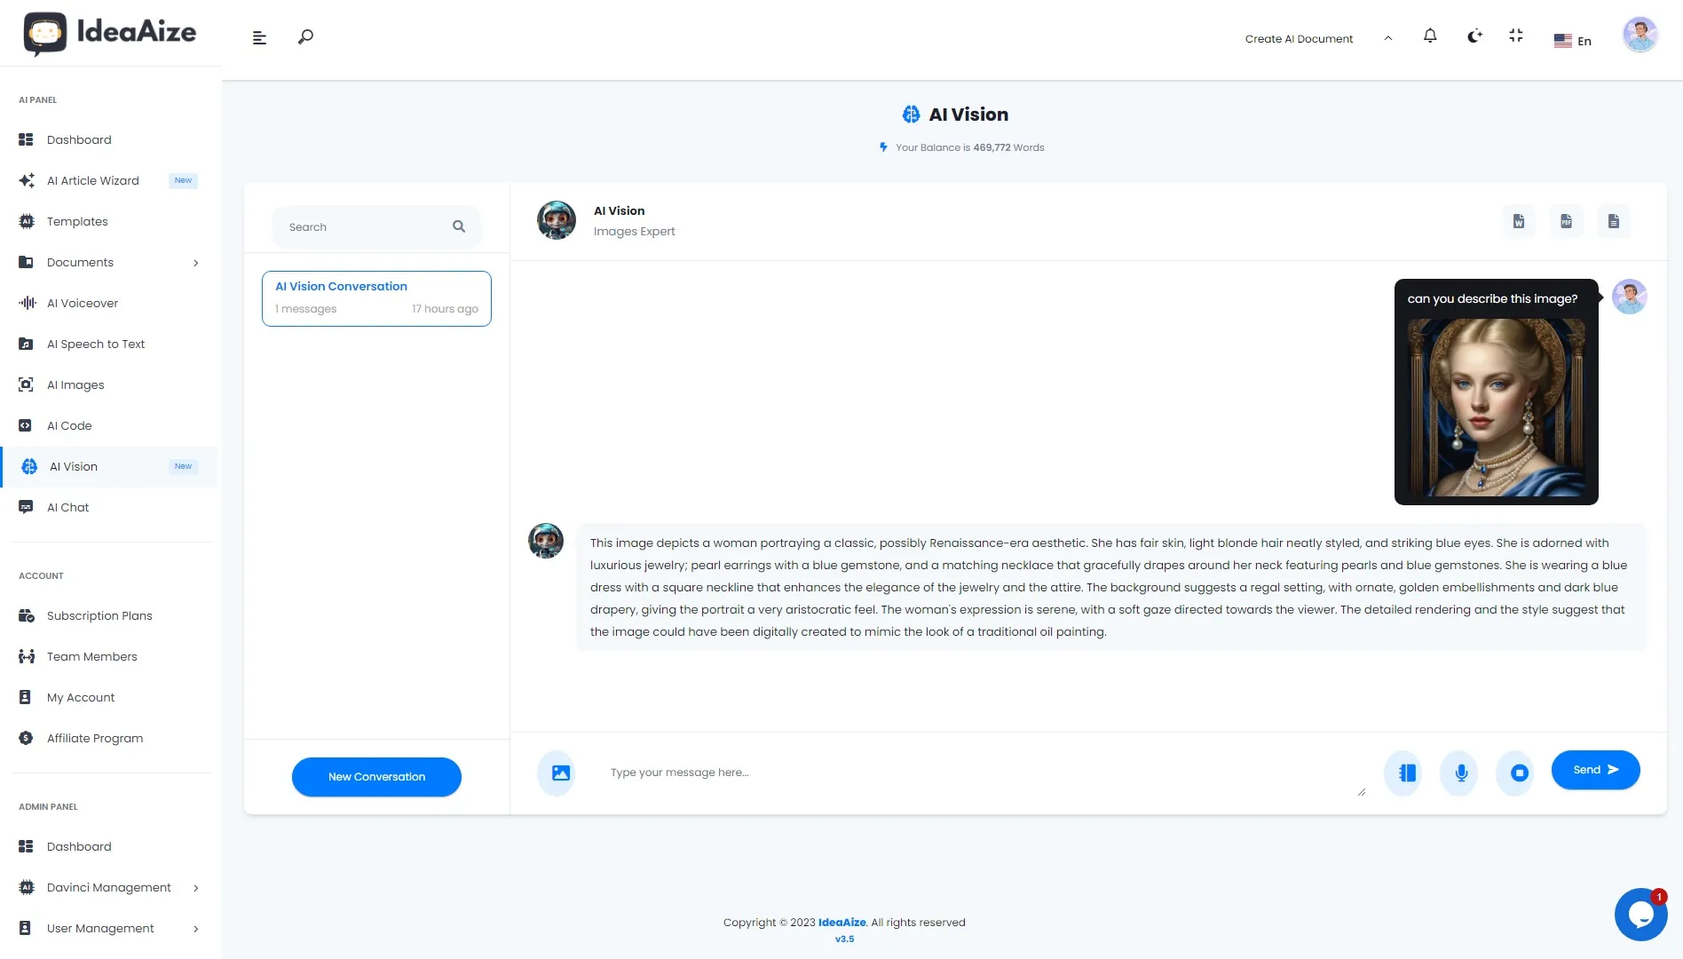Open the header search magnifier

coord(305,37)
